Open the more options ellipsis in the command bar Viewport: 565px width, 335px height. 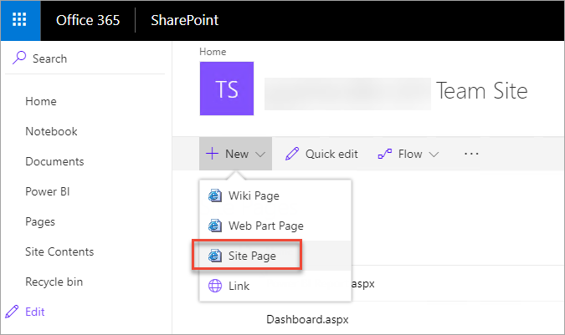pos(471,154)
